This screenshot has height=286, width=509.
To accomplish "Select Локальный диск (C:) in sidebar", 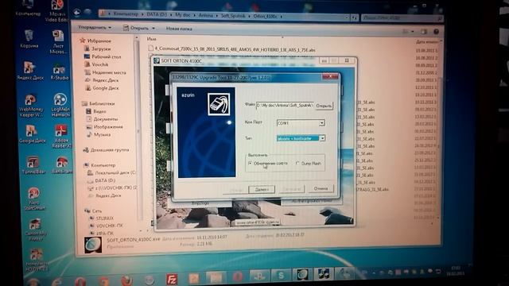I will (112, 173).
